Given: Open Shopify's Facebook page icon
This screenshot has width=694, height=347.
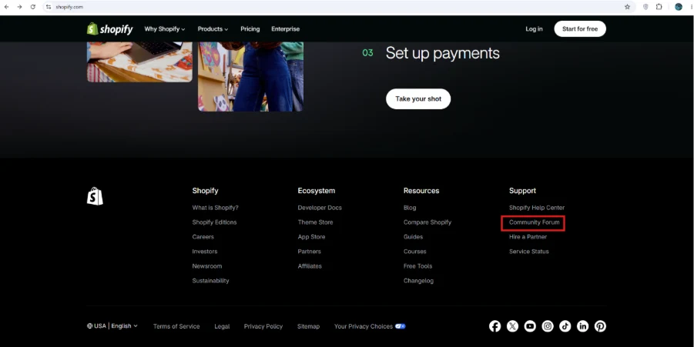Looking at the screenshot, I should coord(495,326).
